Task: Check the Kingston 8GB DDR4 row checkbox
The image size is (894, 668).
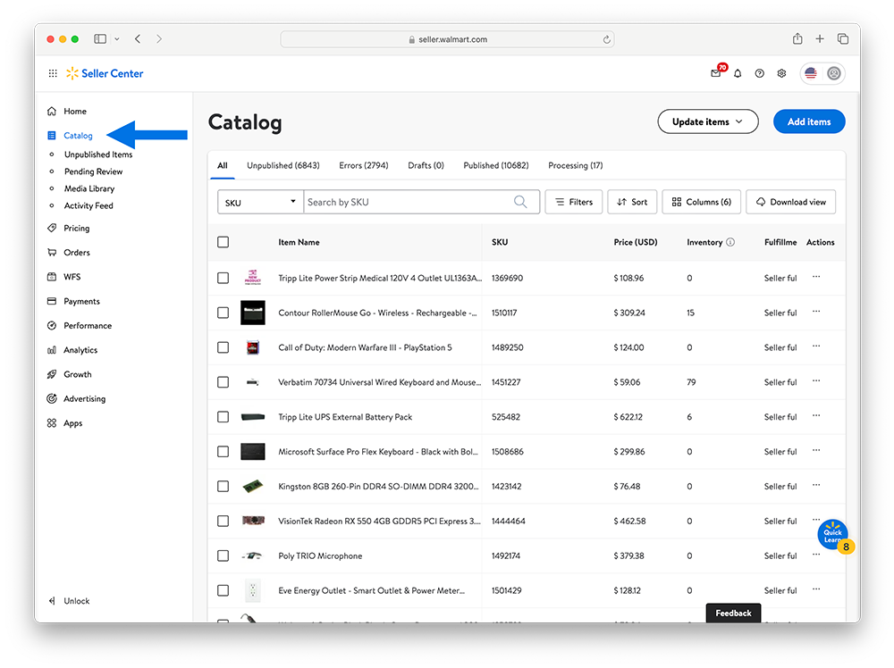Action: [x=223, y=487]
